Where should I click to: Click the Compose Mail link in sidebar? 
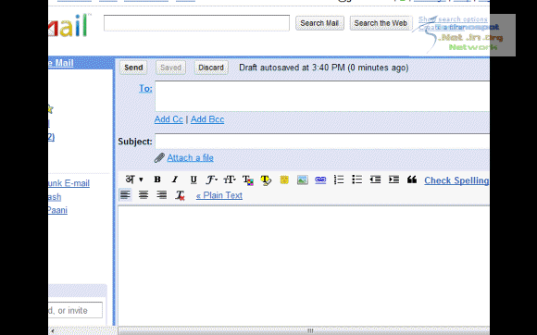[x=61, y=63]
